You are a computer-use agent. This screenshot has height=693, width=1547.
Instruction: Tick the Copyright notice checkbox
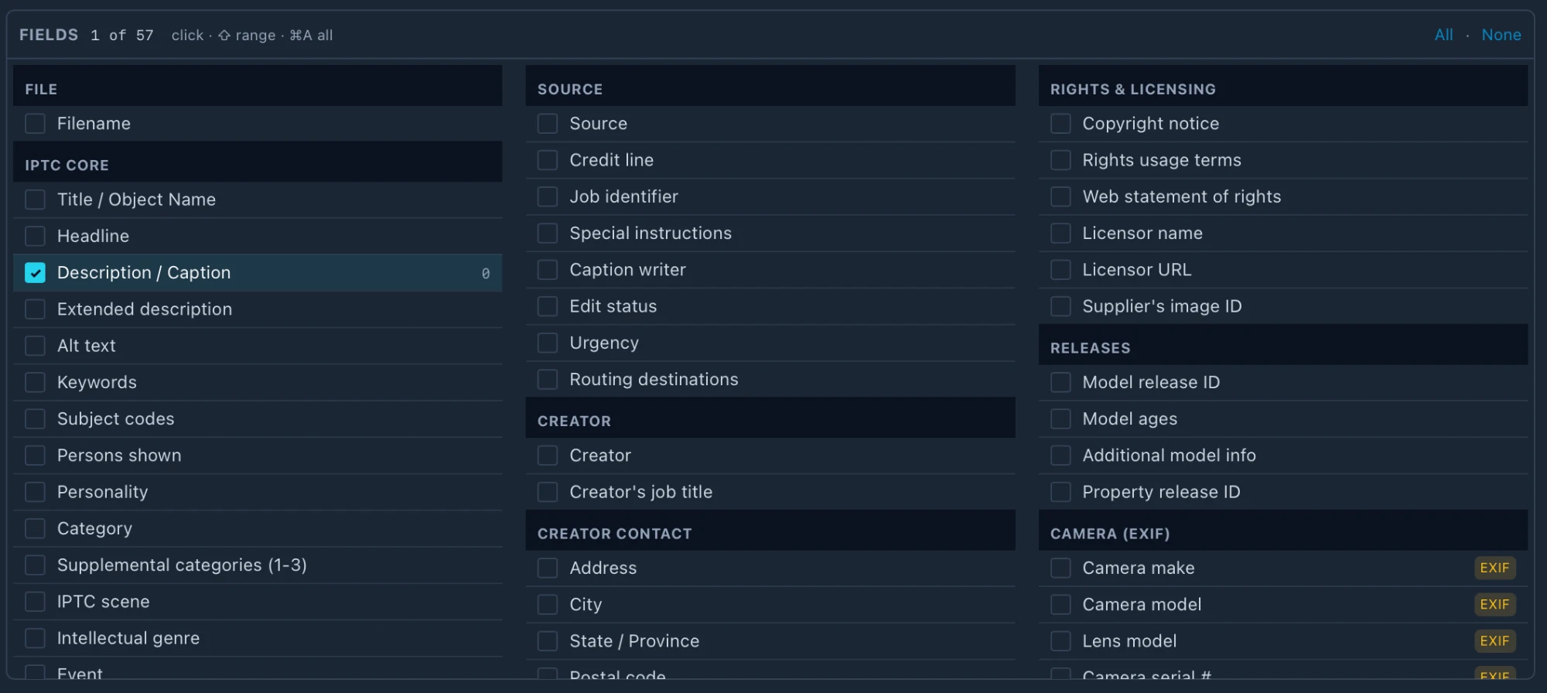click(1060, 124)
